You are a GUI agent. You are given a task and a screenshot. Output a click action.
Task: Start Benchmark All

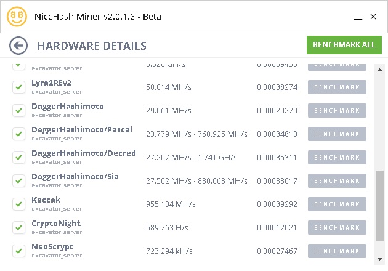[x=344, y=45]
